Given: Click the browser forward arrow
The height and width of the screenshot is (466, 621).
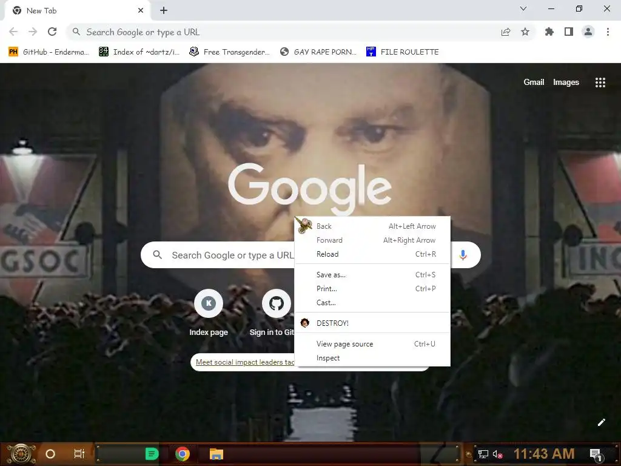Looking at the screenshot, I should click(33, 32).
